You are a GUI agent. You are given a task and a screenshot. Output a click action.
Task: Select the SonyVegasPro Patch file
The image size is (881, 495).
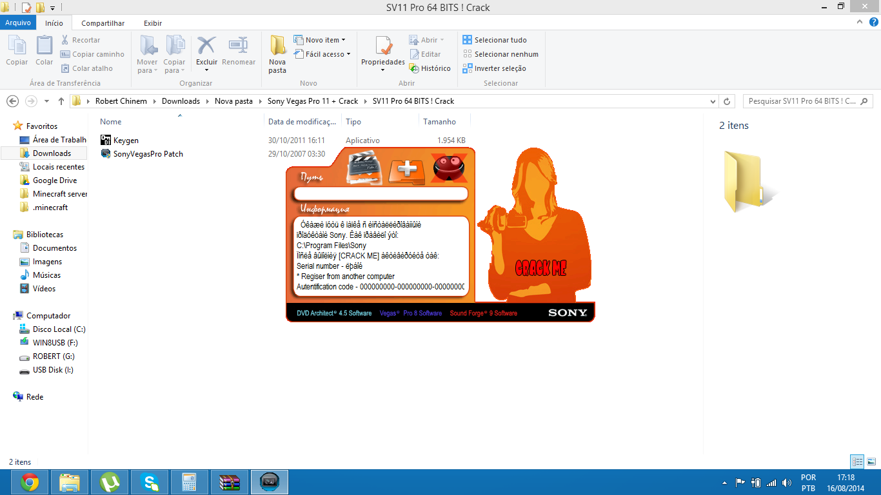[141, 153]
